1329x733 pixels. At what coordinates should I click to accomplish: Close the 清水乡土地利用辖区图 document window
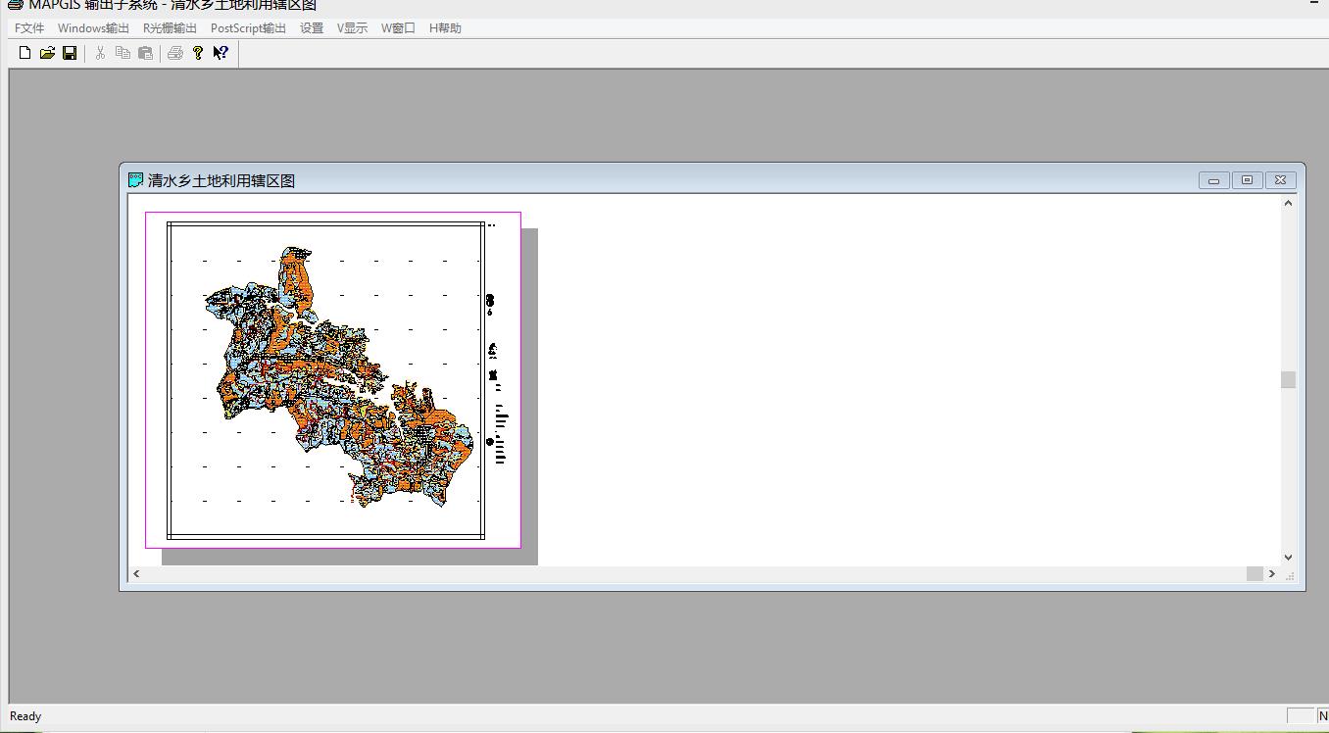1280,180
